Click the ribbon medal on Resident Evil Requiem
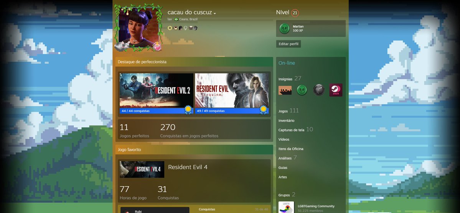Screen dimensions: 460x213 (x=264, y=110)
